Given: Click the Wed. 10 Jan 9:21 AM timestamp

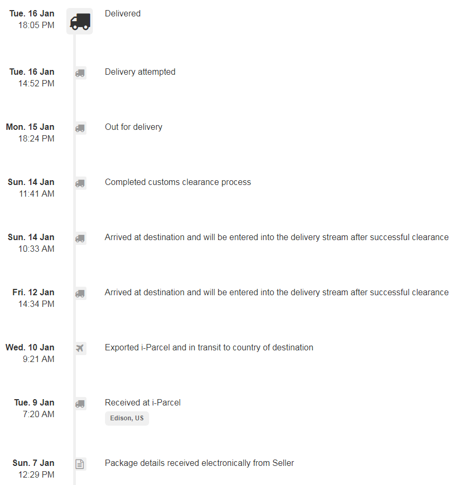Looking at the screenshot, I should 30,353.
